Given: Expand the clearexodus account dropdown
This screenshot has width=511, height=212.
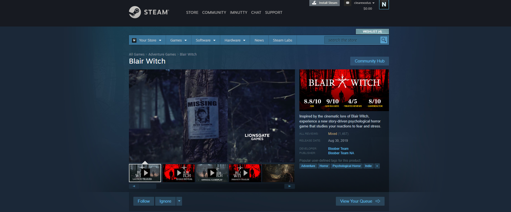Looking at the screenshot, I should (364, 3).
